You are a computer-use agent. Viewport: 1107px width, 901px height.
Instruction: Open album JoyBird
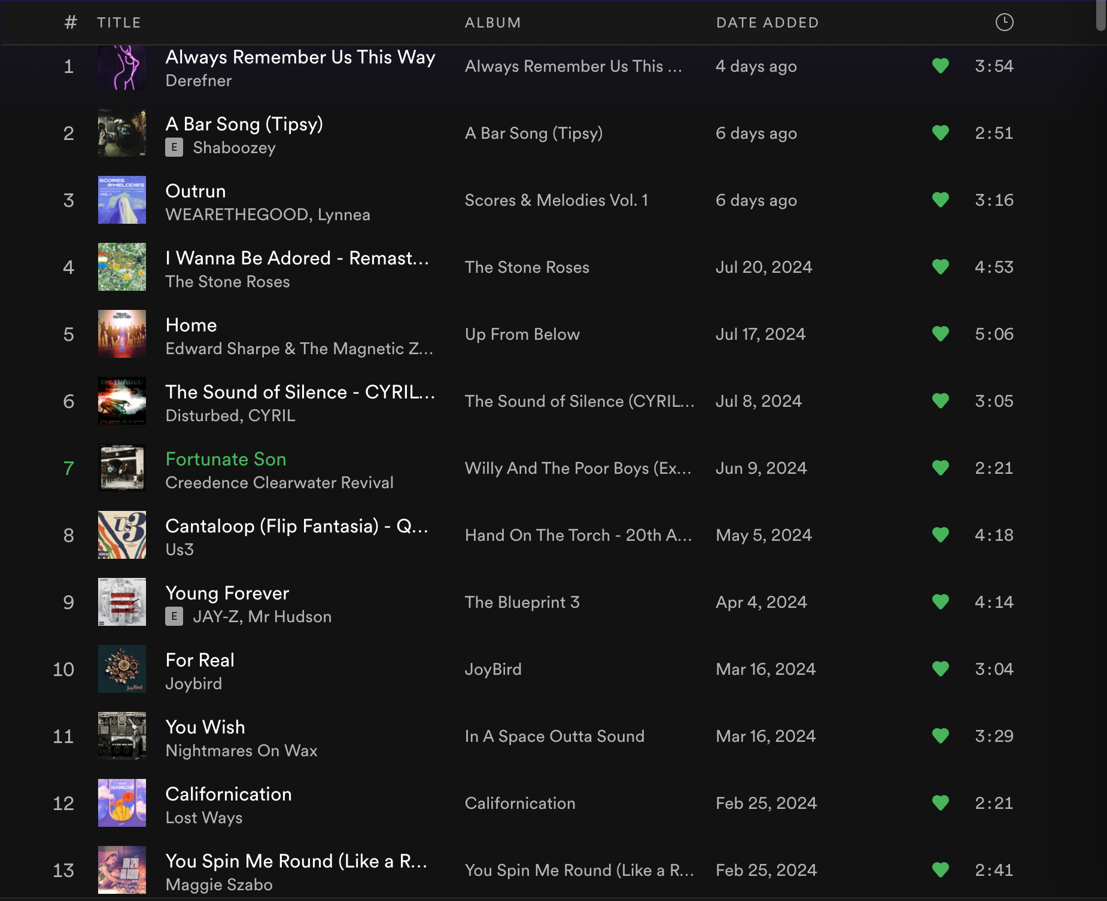tap(493, 669)
